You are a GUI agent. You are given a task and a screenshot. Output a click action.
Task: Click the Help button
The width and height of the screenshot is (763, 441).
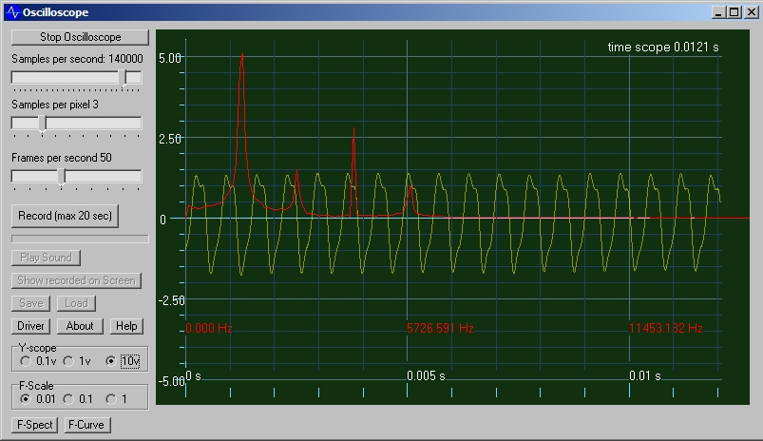coord(126,326)
